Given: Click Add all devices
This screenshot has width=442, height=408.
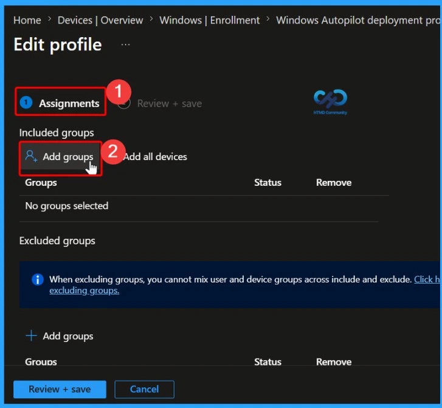Looking at the screenshot, I should pos(155,157).
